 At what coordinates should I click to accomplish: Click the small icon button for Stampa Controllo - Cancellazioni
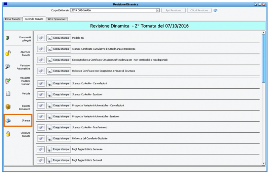click(x=41, y=84)
